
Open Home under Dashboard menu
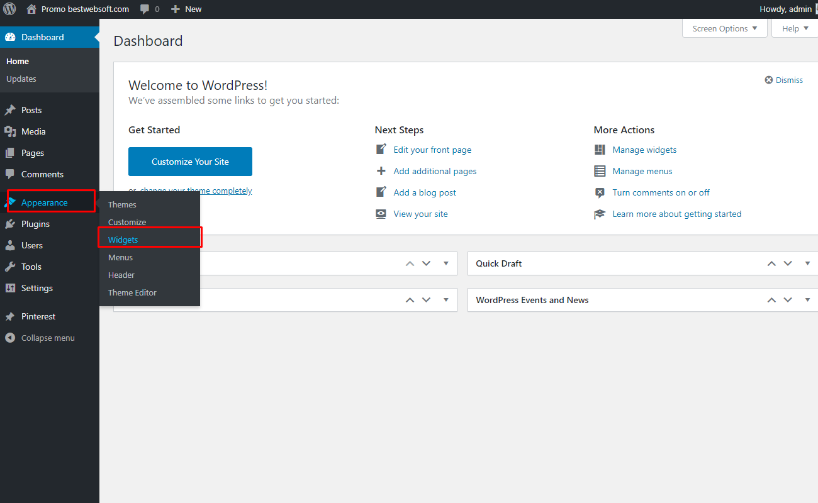point(18,61)
